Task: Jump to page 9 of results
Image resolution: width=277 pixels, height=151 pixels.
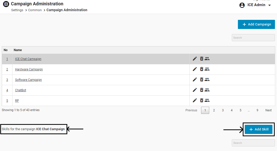Action: (x=257, y=110)
